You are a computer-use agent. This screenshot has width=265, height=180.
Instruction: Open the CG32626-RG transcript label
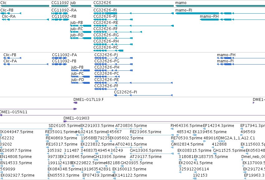coord(106,35)
